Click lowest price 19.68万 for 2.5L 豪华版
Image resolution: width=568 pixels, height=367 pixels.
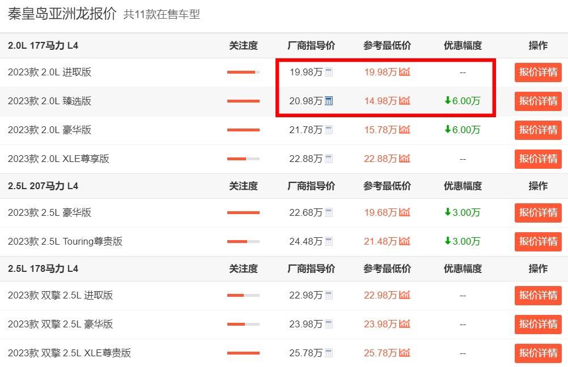pos(381,212)
